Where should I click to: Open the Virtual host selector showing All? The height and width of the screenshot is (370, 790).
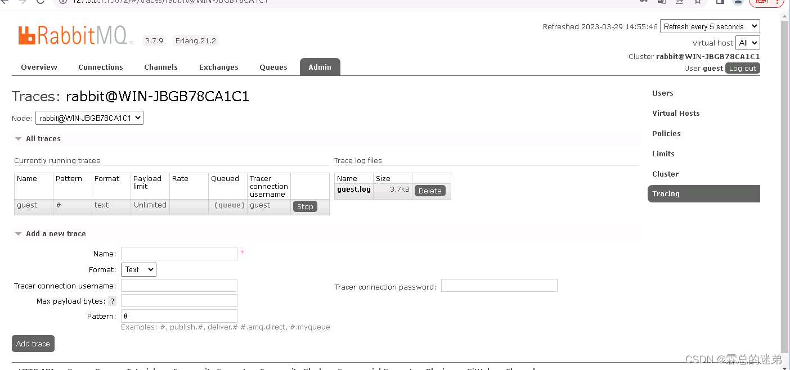tap(748, 42)
